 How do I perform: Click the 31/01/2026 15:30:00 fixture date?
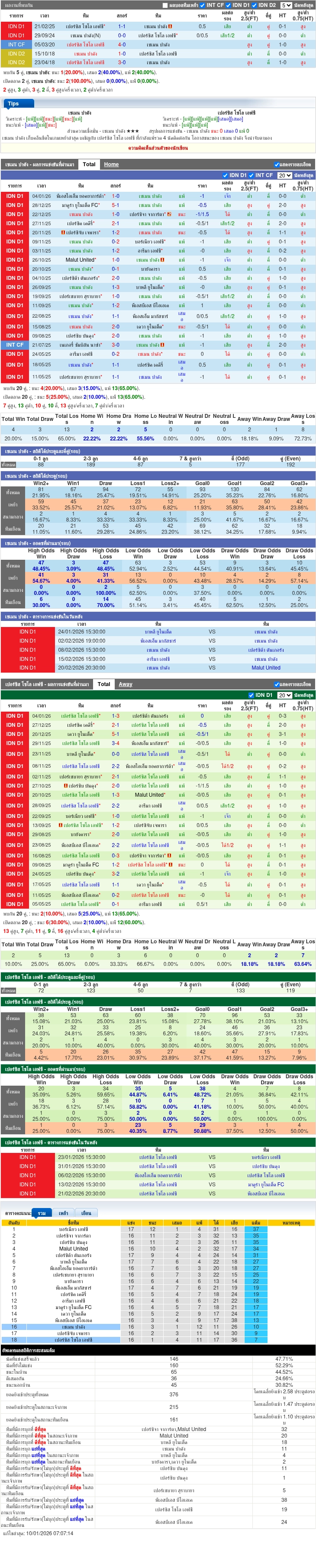(x=81, y=1166)
